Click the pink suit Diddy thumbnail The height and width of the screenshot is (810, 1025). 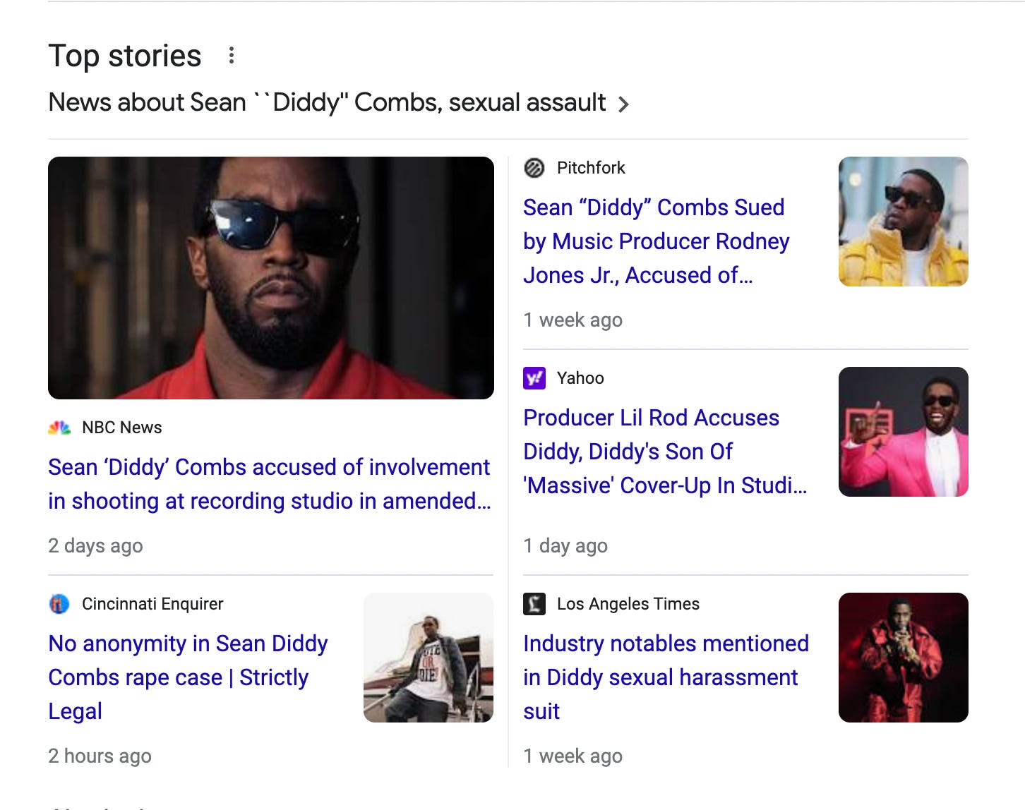pos(903,433)
